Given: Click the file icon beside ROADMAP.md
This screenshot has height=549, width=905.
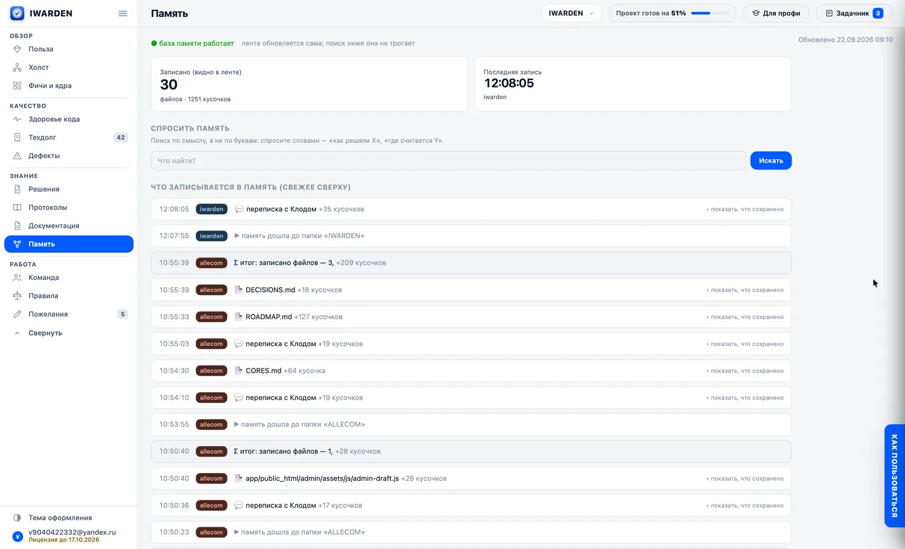Looking at the screenshot, I should point(238,317).
